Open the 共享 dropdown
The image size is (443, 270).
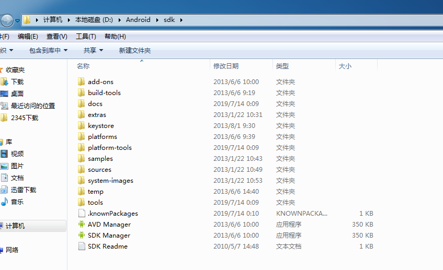[x=93, y=51]
